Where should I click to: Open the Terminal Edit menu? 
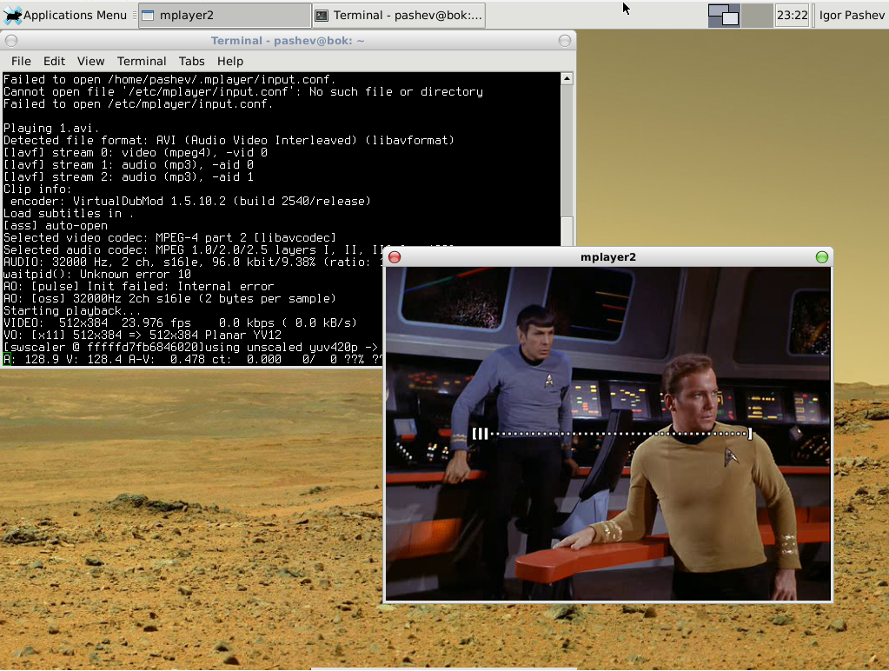point(54,61)
